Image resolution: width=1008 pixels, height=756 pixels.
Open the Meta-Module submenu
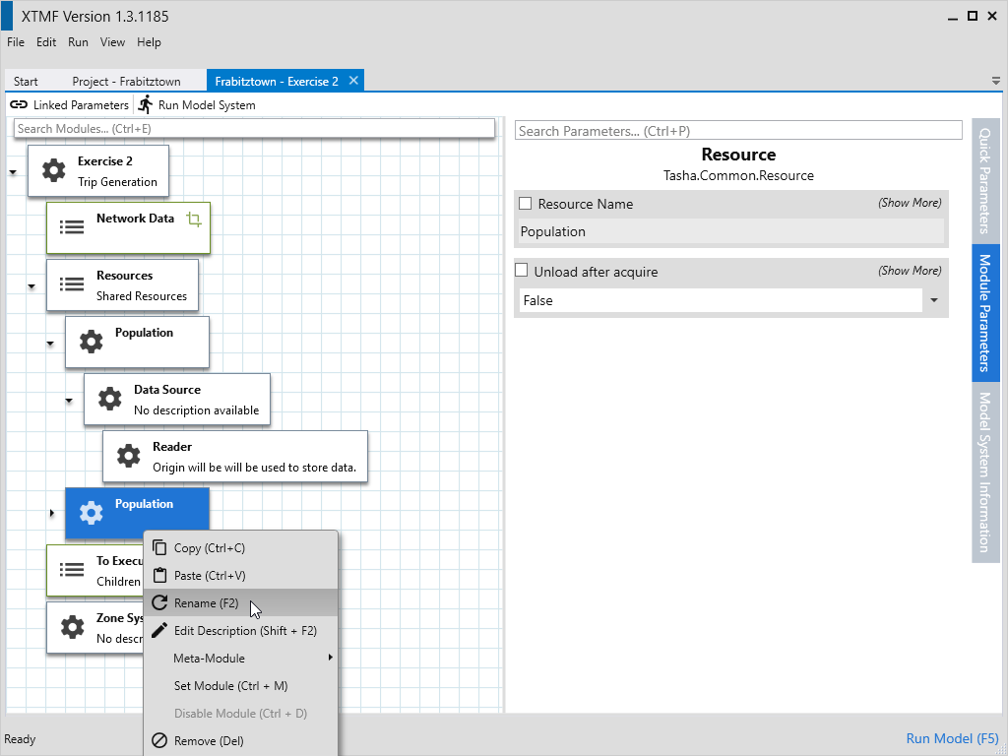209,658
